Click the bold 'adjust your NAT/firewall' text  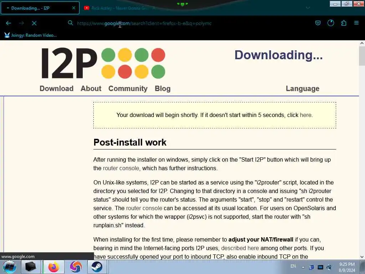261,239
